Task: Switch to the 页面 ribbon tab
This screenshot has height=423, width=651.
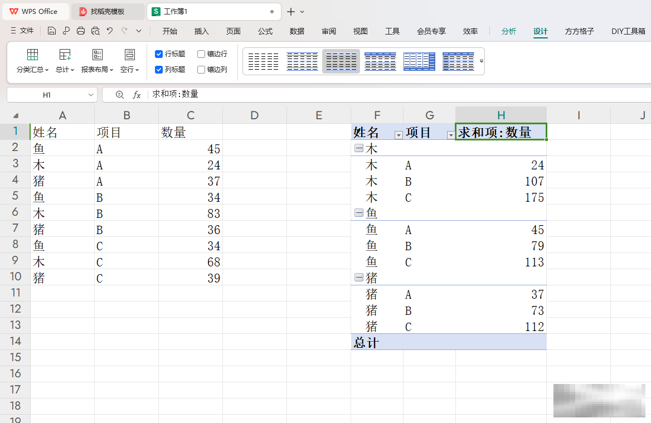Action: (x=234, y=31)
